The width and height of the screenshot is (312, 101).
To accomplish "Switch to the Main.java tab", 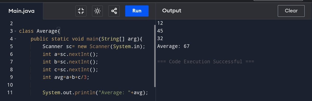I will (x=22, y=11).
